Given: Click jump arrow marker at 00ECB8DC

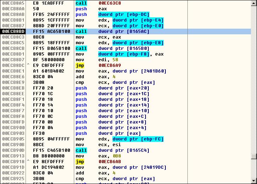Looking at the screenshot, I should pyautogui.click(x=28, y=65).
